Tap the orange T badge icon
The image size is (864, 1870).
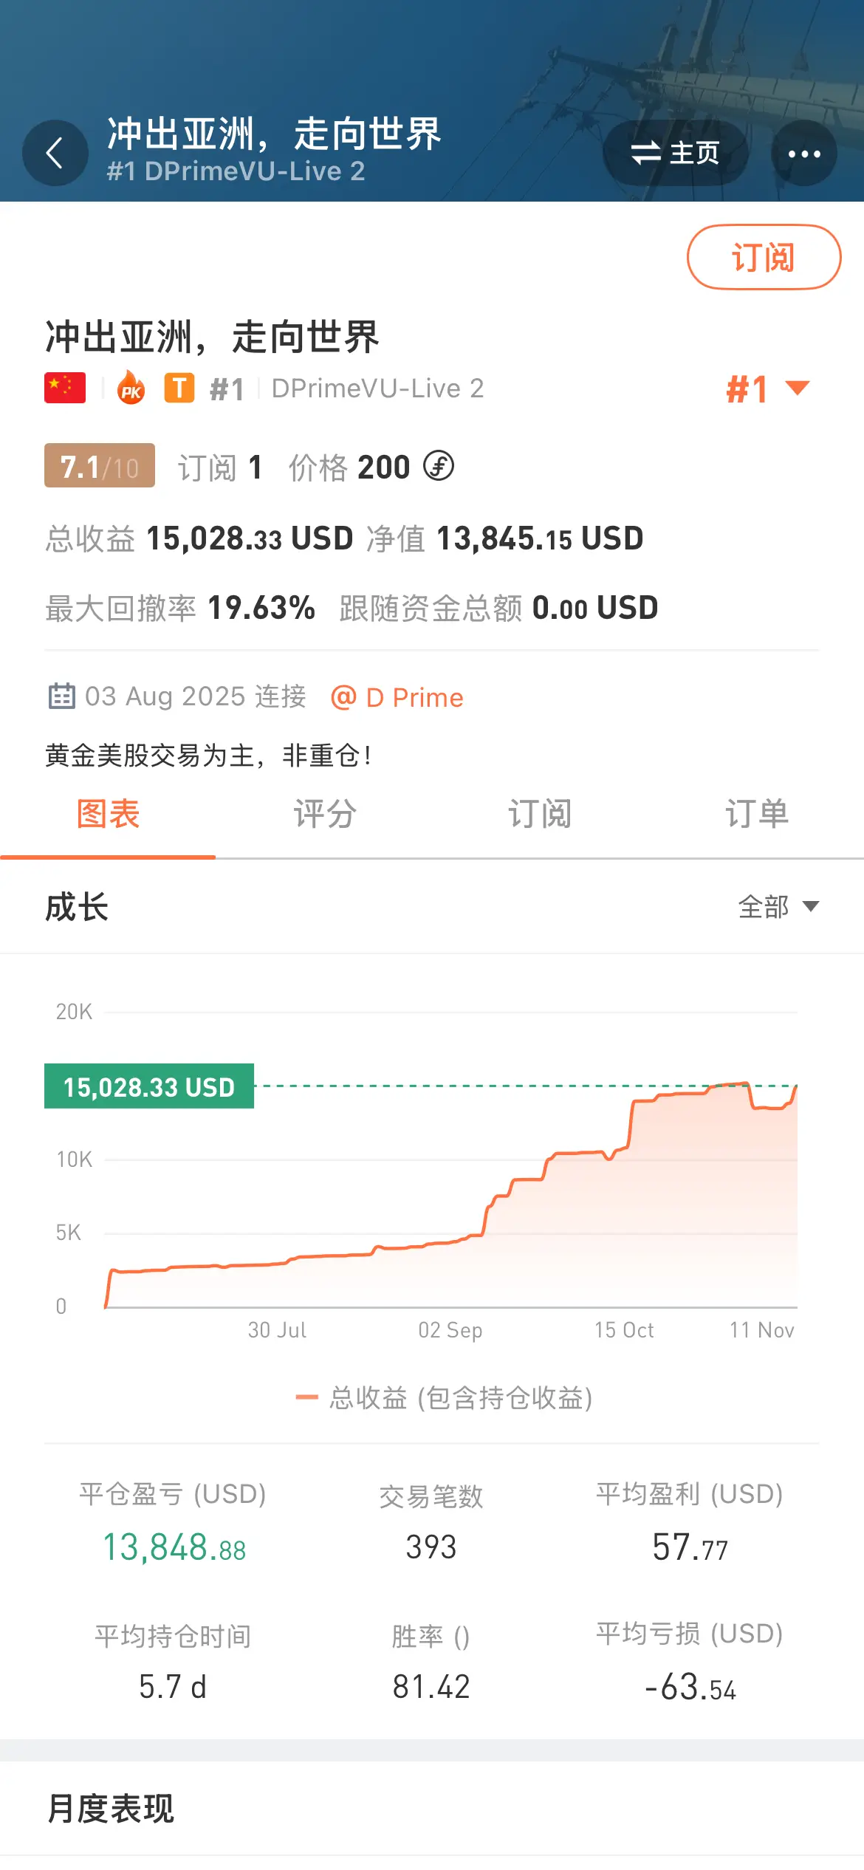(x=179, y=388)
